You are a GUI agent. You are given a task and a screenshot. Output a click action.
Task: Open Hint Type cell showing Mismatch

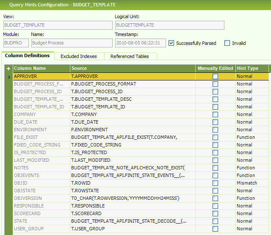point(252,183)
